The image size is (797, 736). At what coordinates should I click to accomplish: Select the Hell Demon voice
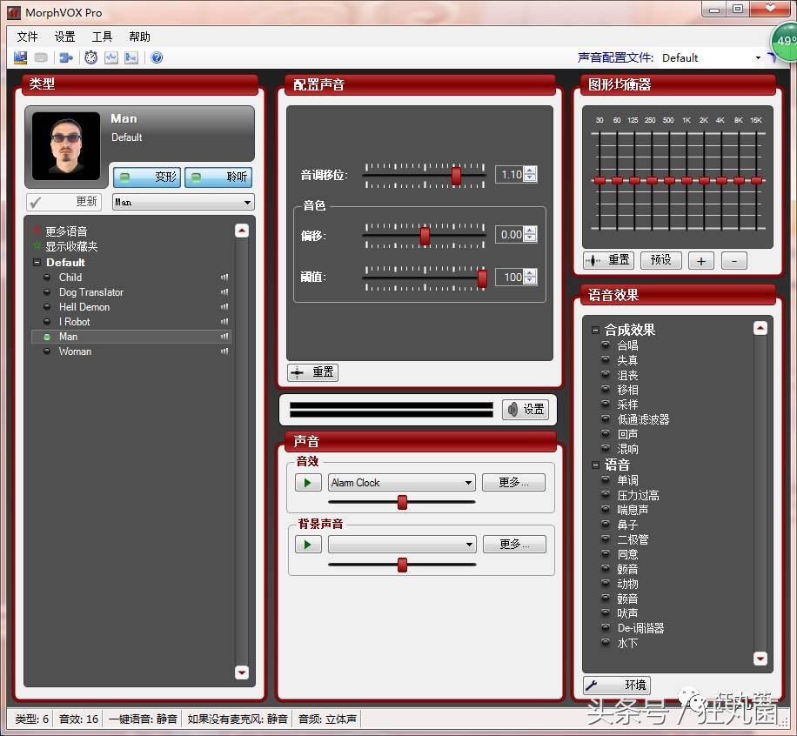(84, 307)
